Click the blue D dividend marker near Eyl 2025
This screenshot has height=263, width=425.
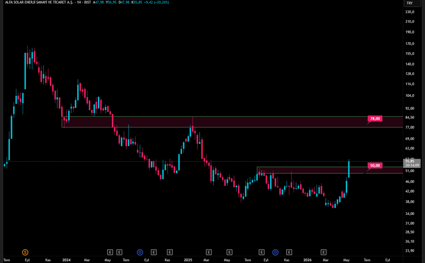275,252
